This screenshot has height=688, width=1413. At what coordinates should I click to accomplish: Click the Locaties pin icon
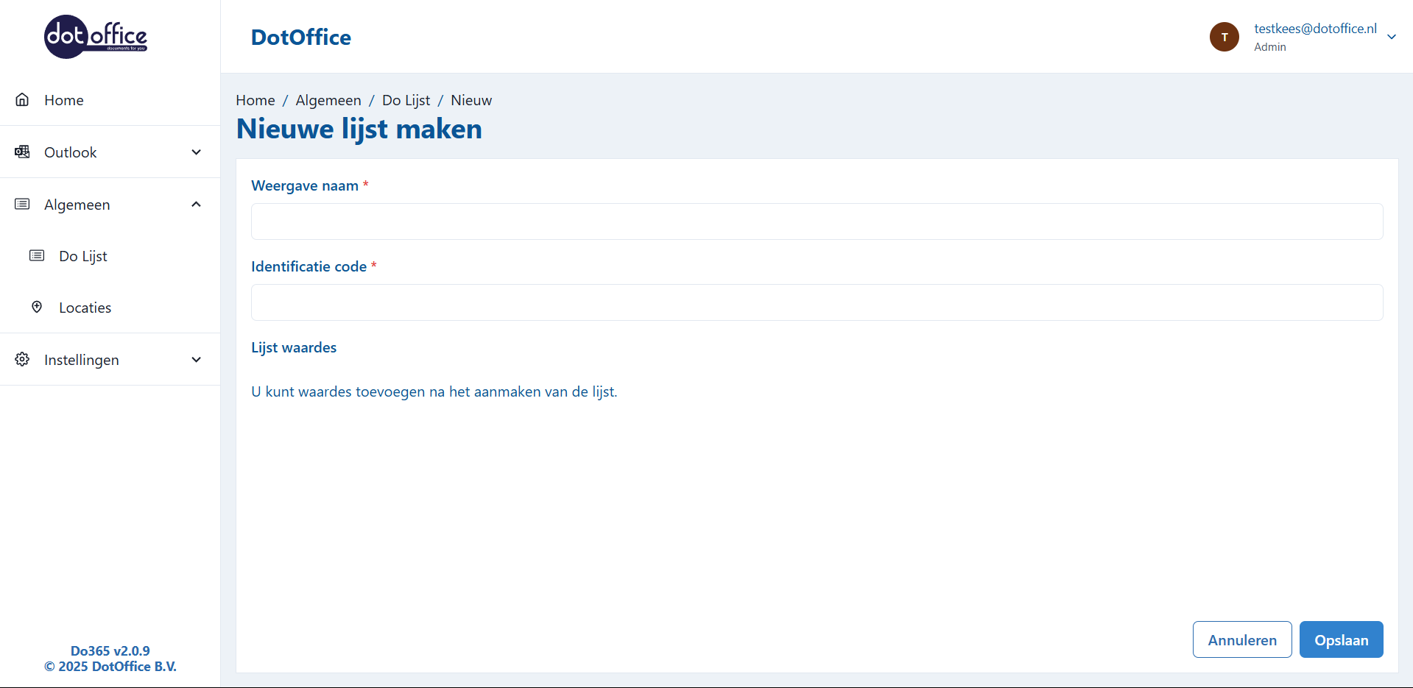click(x=37, y=307)
